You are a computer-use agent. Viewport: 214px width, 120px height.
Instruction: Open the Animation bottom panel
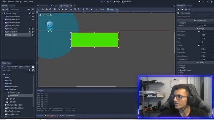click(x=70, y=116)
